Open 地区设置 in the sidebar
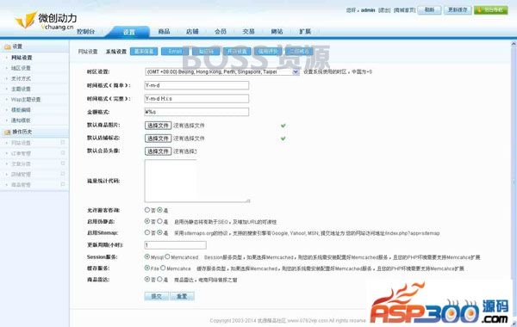The image size is (517, 327). 21,68
